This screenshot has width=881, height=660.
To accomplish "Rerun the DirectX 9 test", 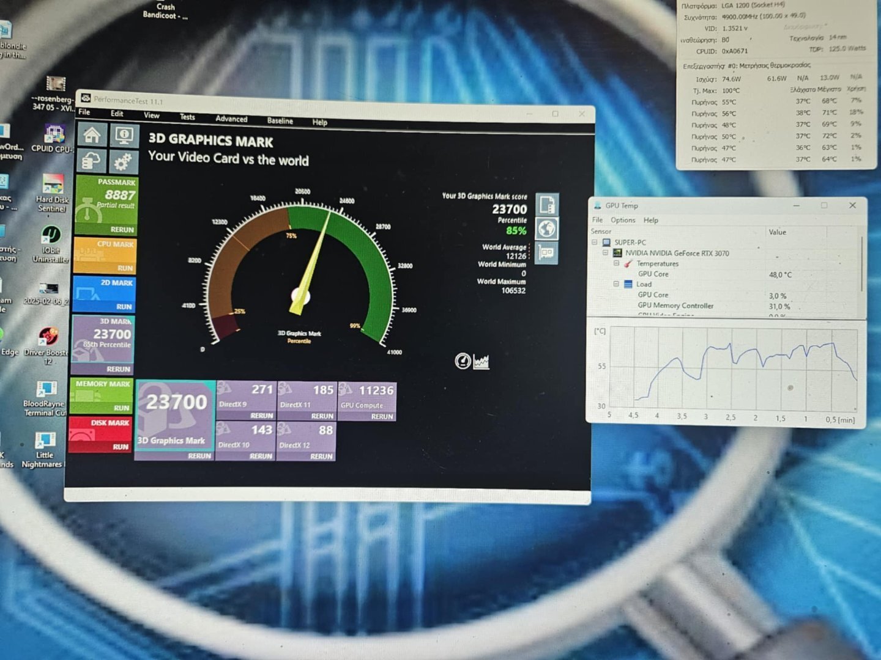I will (x=262, y=416).
